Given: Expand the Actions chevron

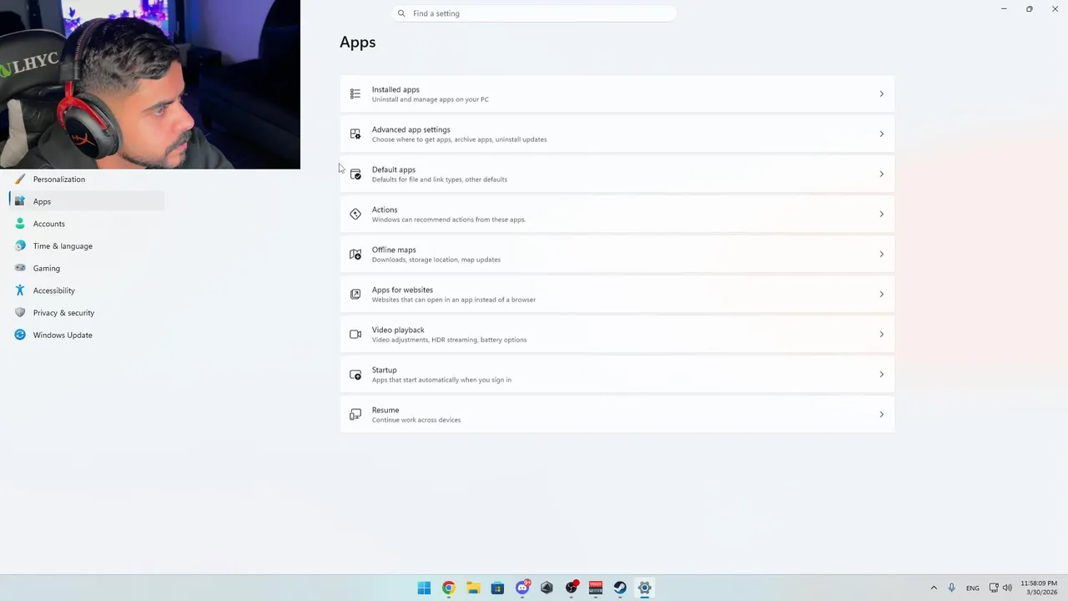Looking at the screenshot, I should 881,214.
